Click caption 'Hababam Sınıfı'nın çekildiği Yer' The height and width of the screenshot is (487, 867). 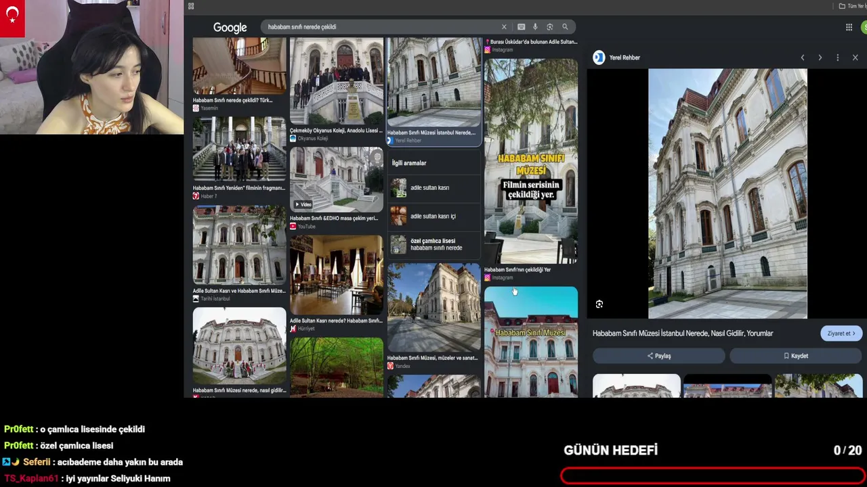517,270
